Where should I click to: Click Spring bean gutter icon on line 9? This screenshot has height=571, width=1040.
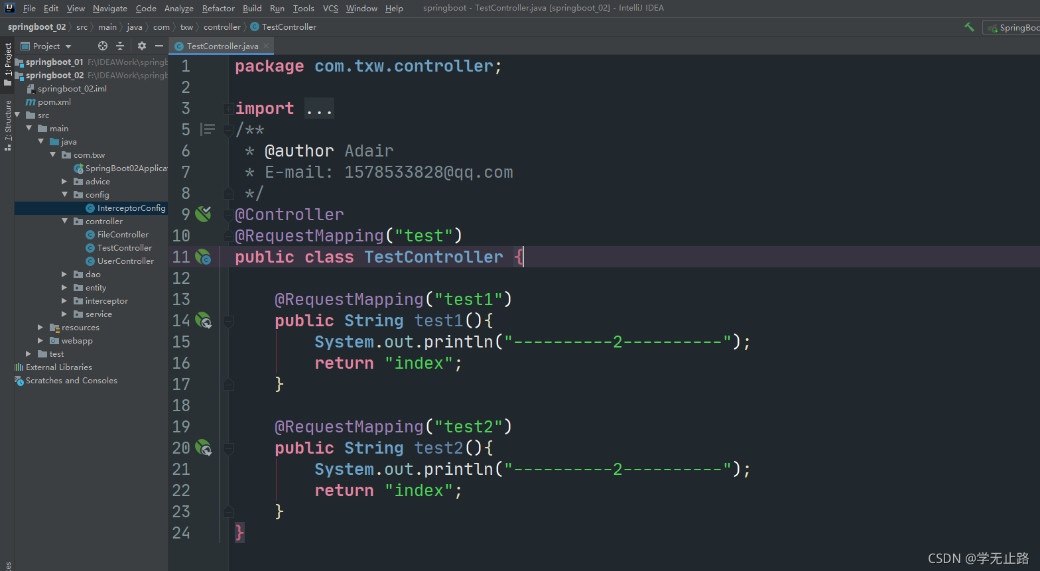point(203,214)
